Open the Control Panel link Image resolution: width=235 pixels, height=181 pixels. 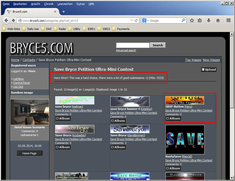[x=22, y=83]
